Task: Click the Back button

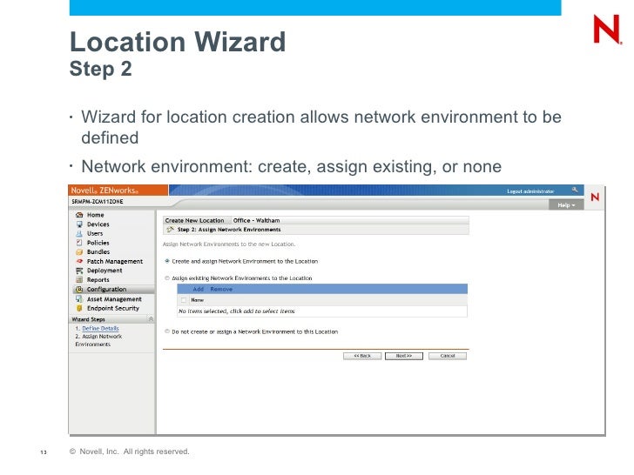Action: pyautogui.click(x=362, y=356)
